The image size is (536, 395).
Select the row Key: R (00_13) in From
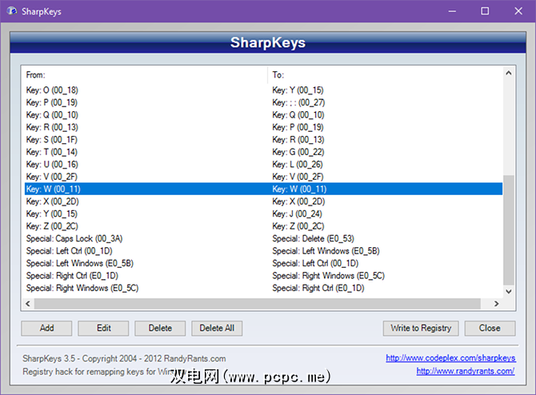click(52, 127)
